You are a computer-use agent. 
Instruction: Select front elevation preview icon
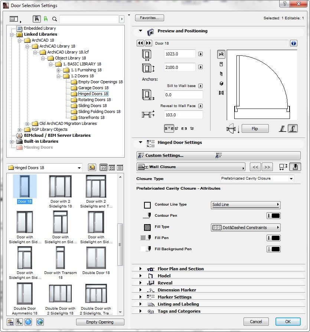(x=221, y=64)
